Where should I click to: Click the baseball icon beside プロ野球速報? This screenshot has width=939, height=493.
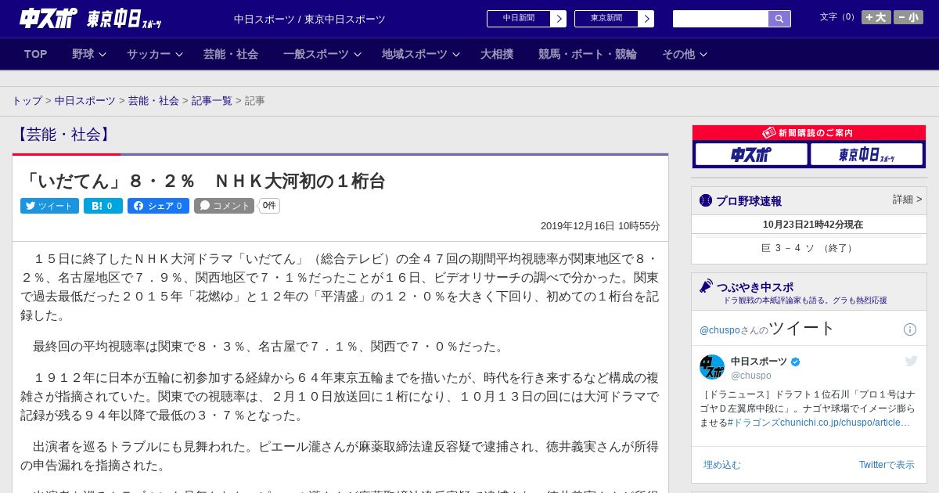pyautogui.click(x=706, y=200)
